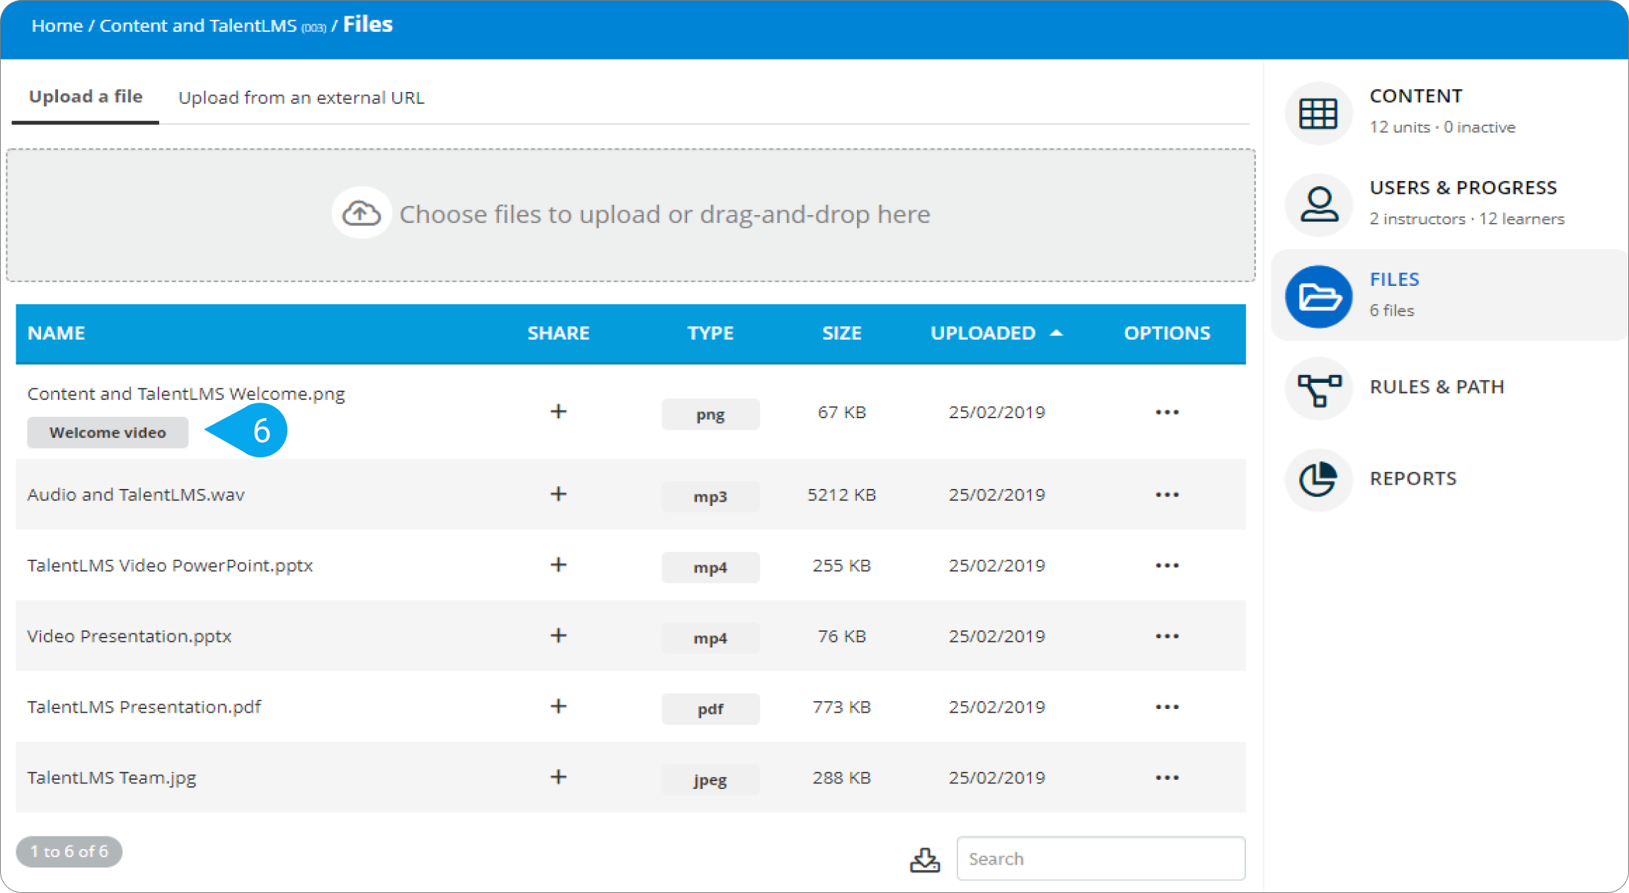Image resolution: width=1629 pixels, height=893 pixels.
Task: Click the cloud upload icon
Action: 362,213
